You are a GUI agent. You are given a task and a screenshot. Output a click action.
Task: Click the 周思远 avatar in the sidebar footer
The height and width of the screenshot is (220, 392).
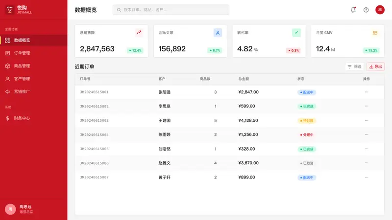coord(10,209)
